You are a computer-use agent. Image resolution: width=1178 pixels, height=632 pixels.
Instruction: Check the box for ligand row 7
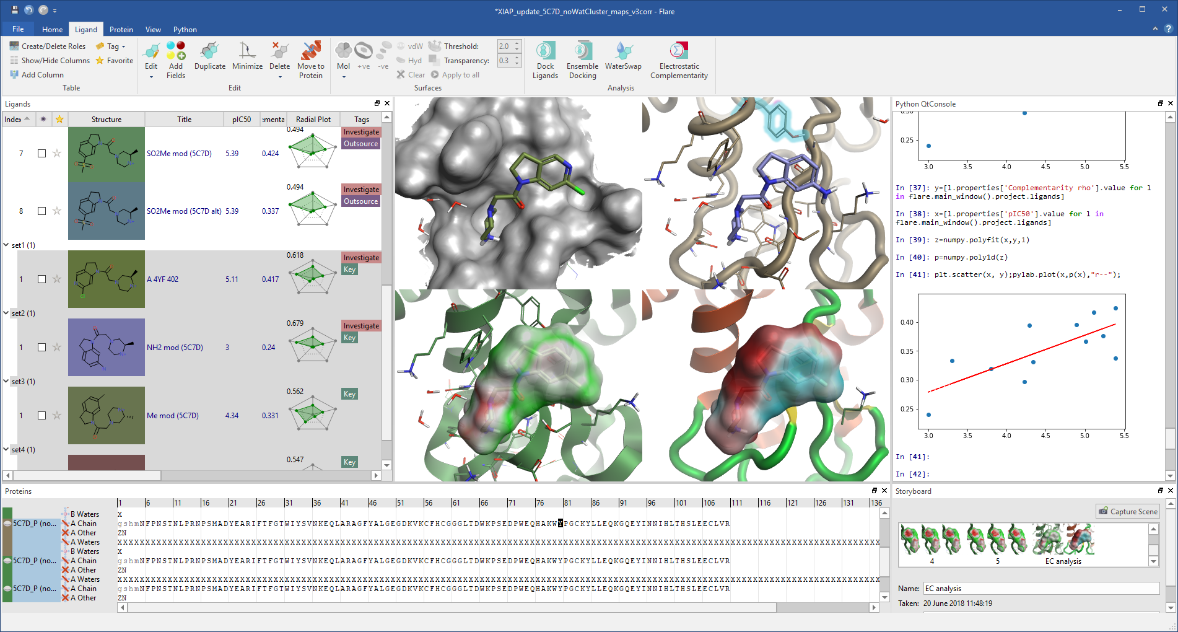(42, 154)
